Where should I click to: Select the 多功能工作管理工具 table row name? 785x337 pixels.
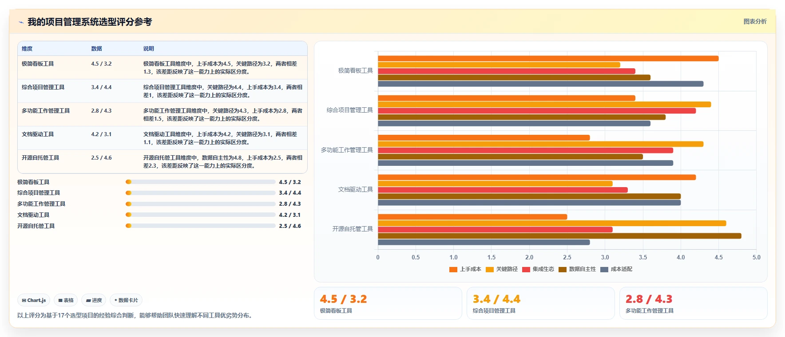(46, 111)
